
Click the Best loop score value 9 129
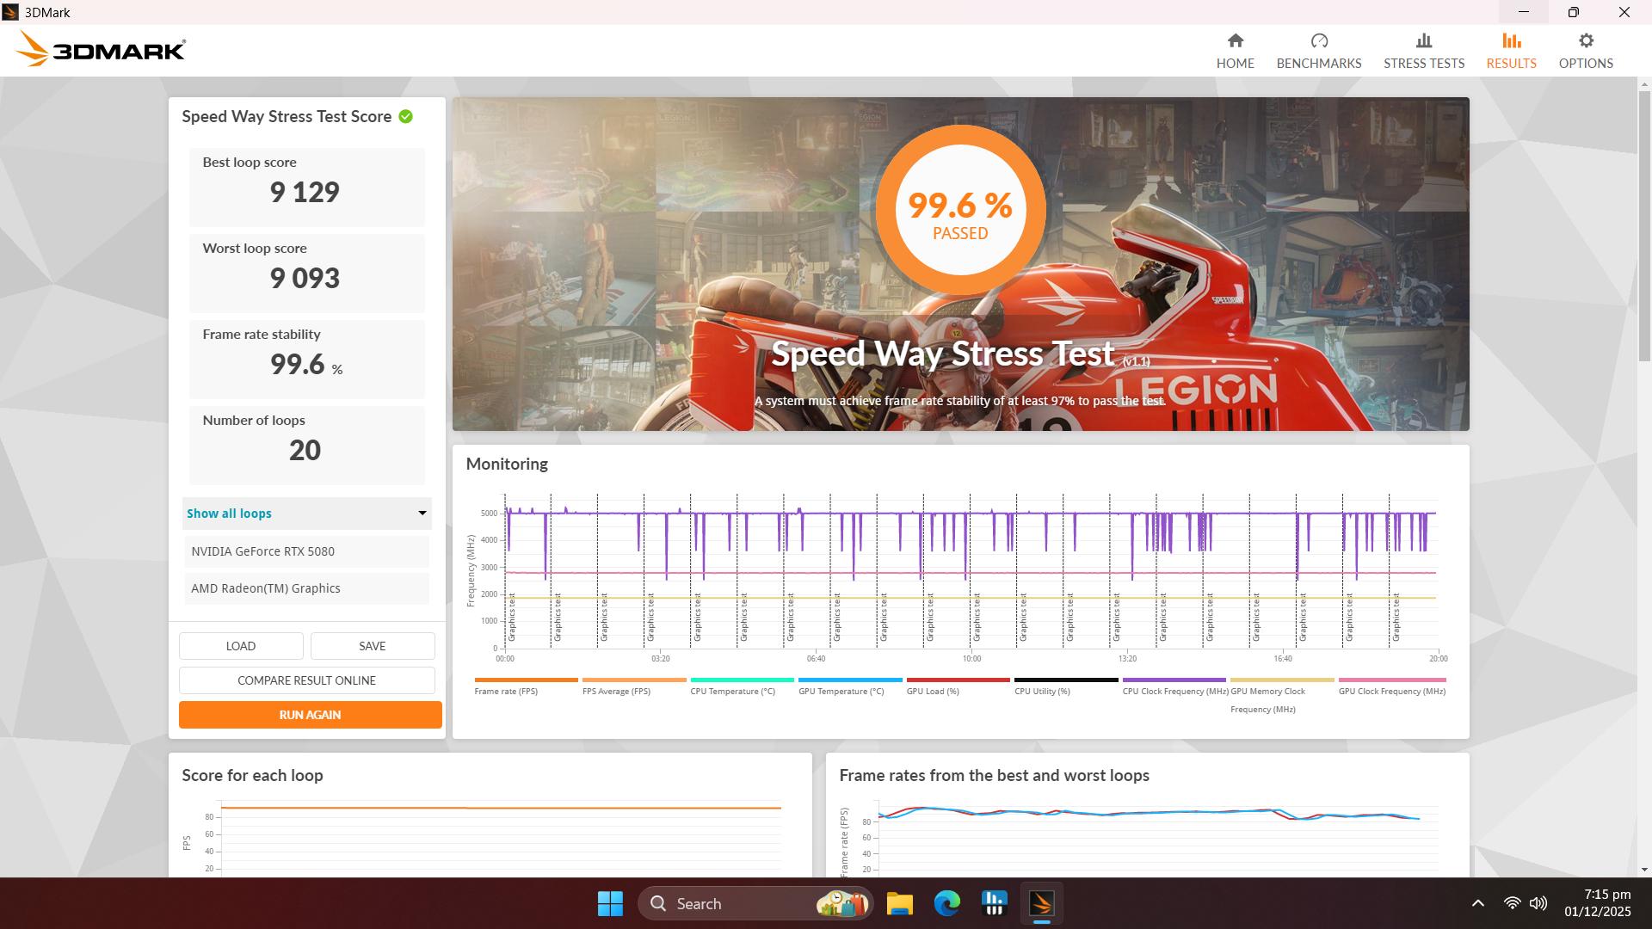305,192
